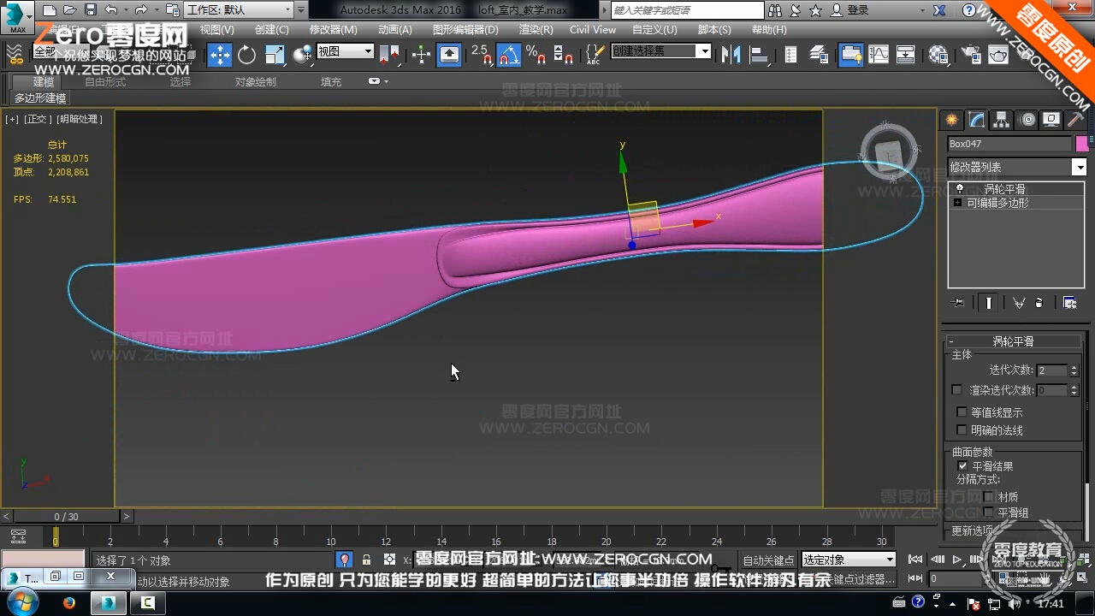Open the 选定对象 key filter dropdown

point(849,560)
